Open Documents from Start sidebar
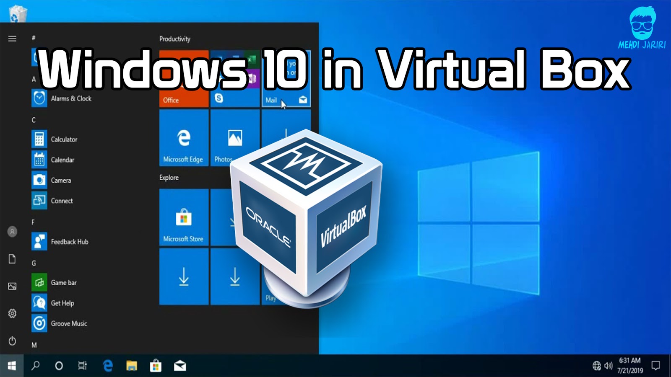 pyautogui.click(x=12, y=259)
